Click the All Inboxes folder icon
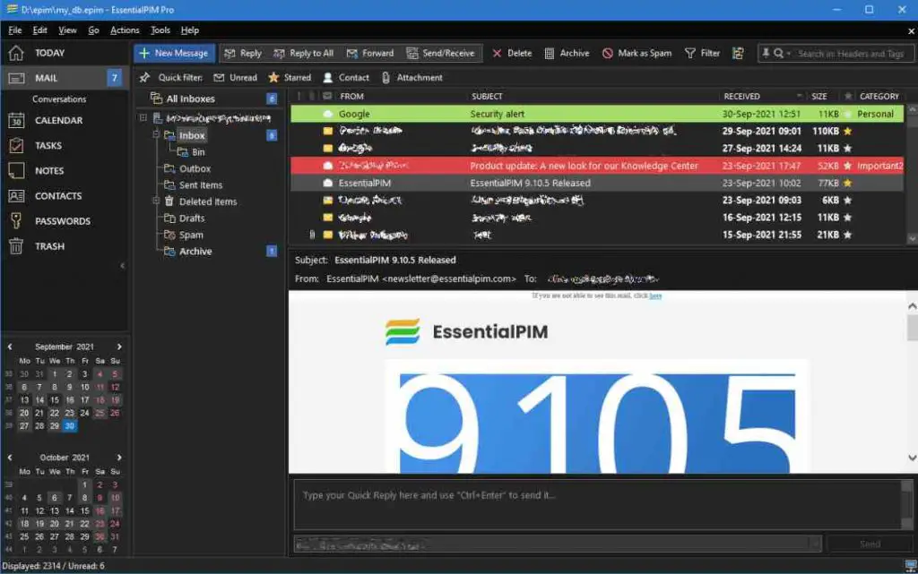Image resolution: width=918 pixels, height=574 pixels. point(156,99)
